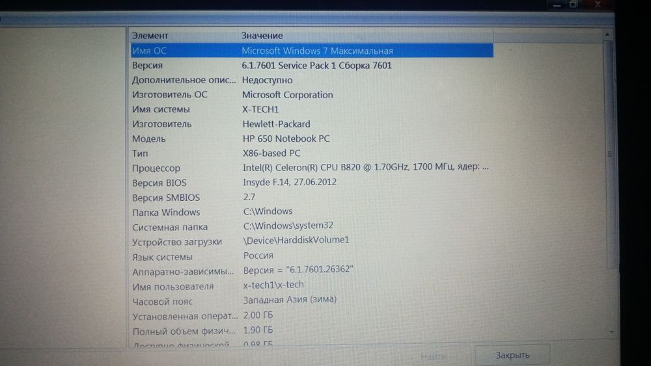
Task: Click the Закрыть button
Action: (x=512, y=355)
